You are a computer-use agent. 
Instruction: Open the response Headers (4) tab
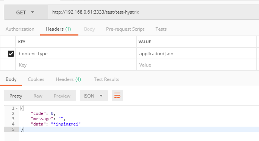click(69, 79)
